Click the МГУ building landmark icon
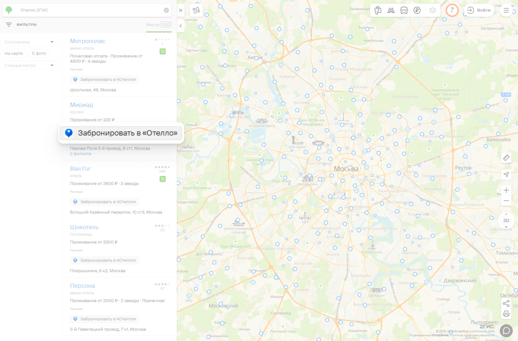Viewport: 518px width, 341px height. click(x=305, y=215)
